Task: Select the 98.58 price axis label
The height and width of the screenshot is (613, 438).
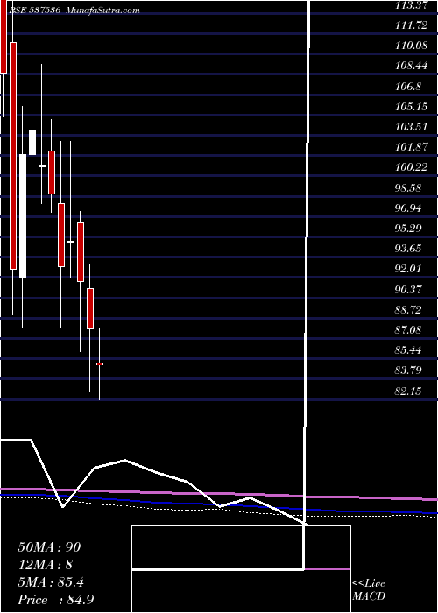Action: [408, 187]
